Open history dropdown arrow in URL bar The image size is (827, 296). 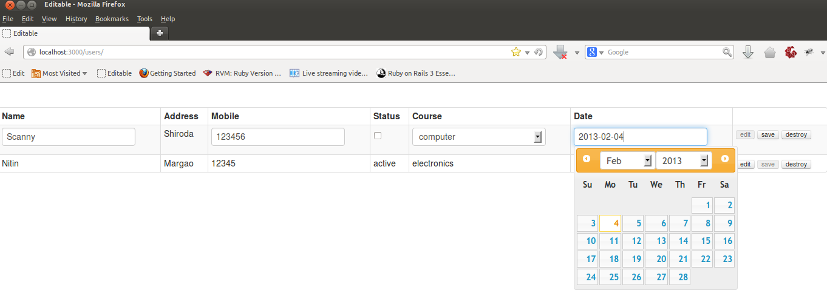pos(527,53)
